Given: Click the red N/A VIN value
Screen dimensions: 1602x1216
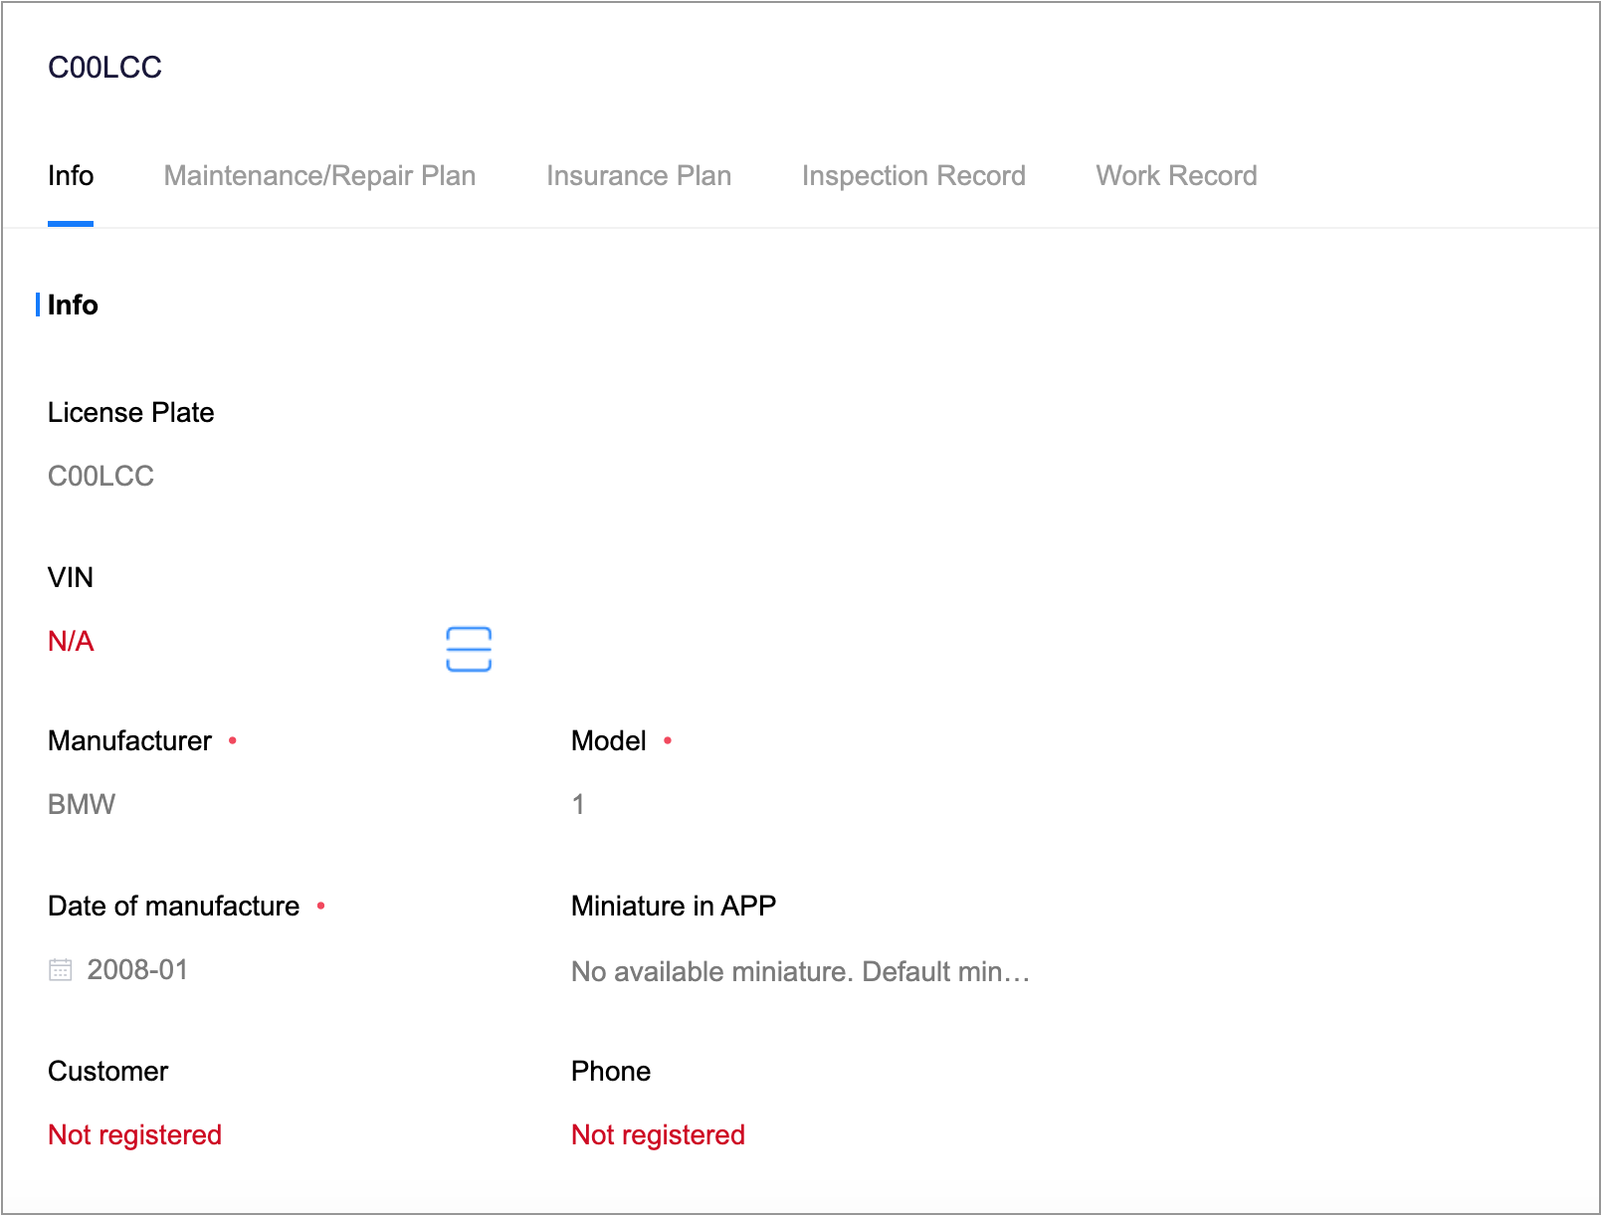Looking at the screenshot, I should pos(71,642).
